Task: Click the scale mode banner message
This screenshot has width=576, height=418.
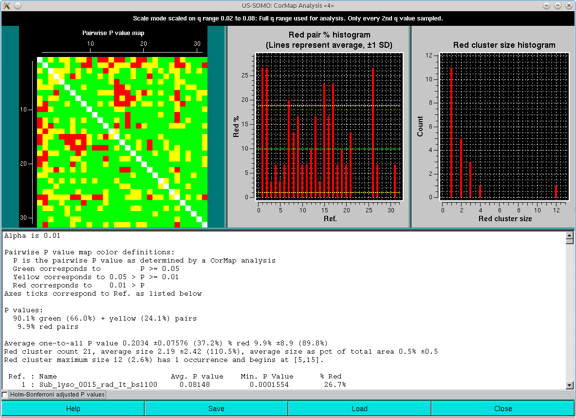Action: pos(288,19)
